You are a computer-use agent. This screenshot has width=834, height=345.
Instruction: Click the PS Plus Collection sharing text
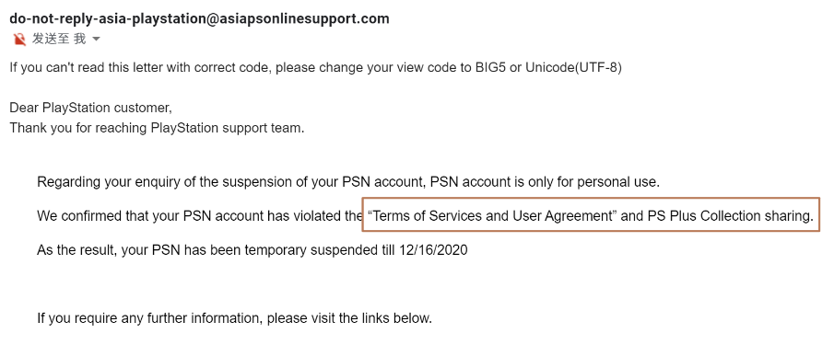click(730, 216)
